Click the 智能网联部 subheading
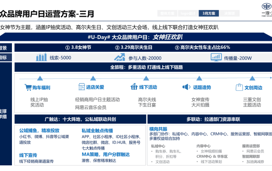This screenshot has height=171, width=272. click(251, 156)
